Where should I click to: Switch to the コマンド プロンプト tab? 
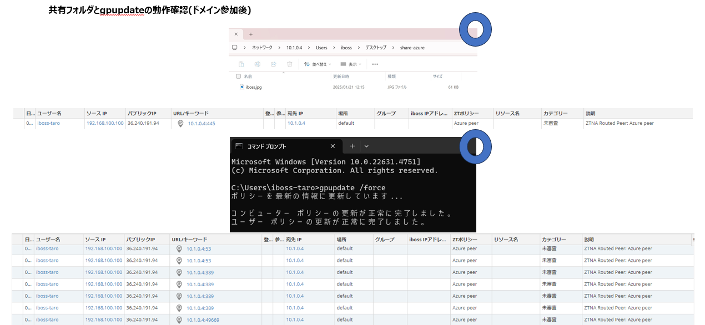[x=286, y=146]
